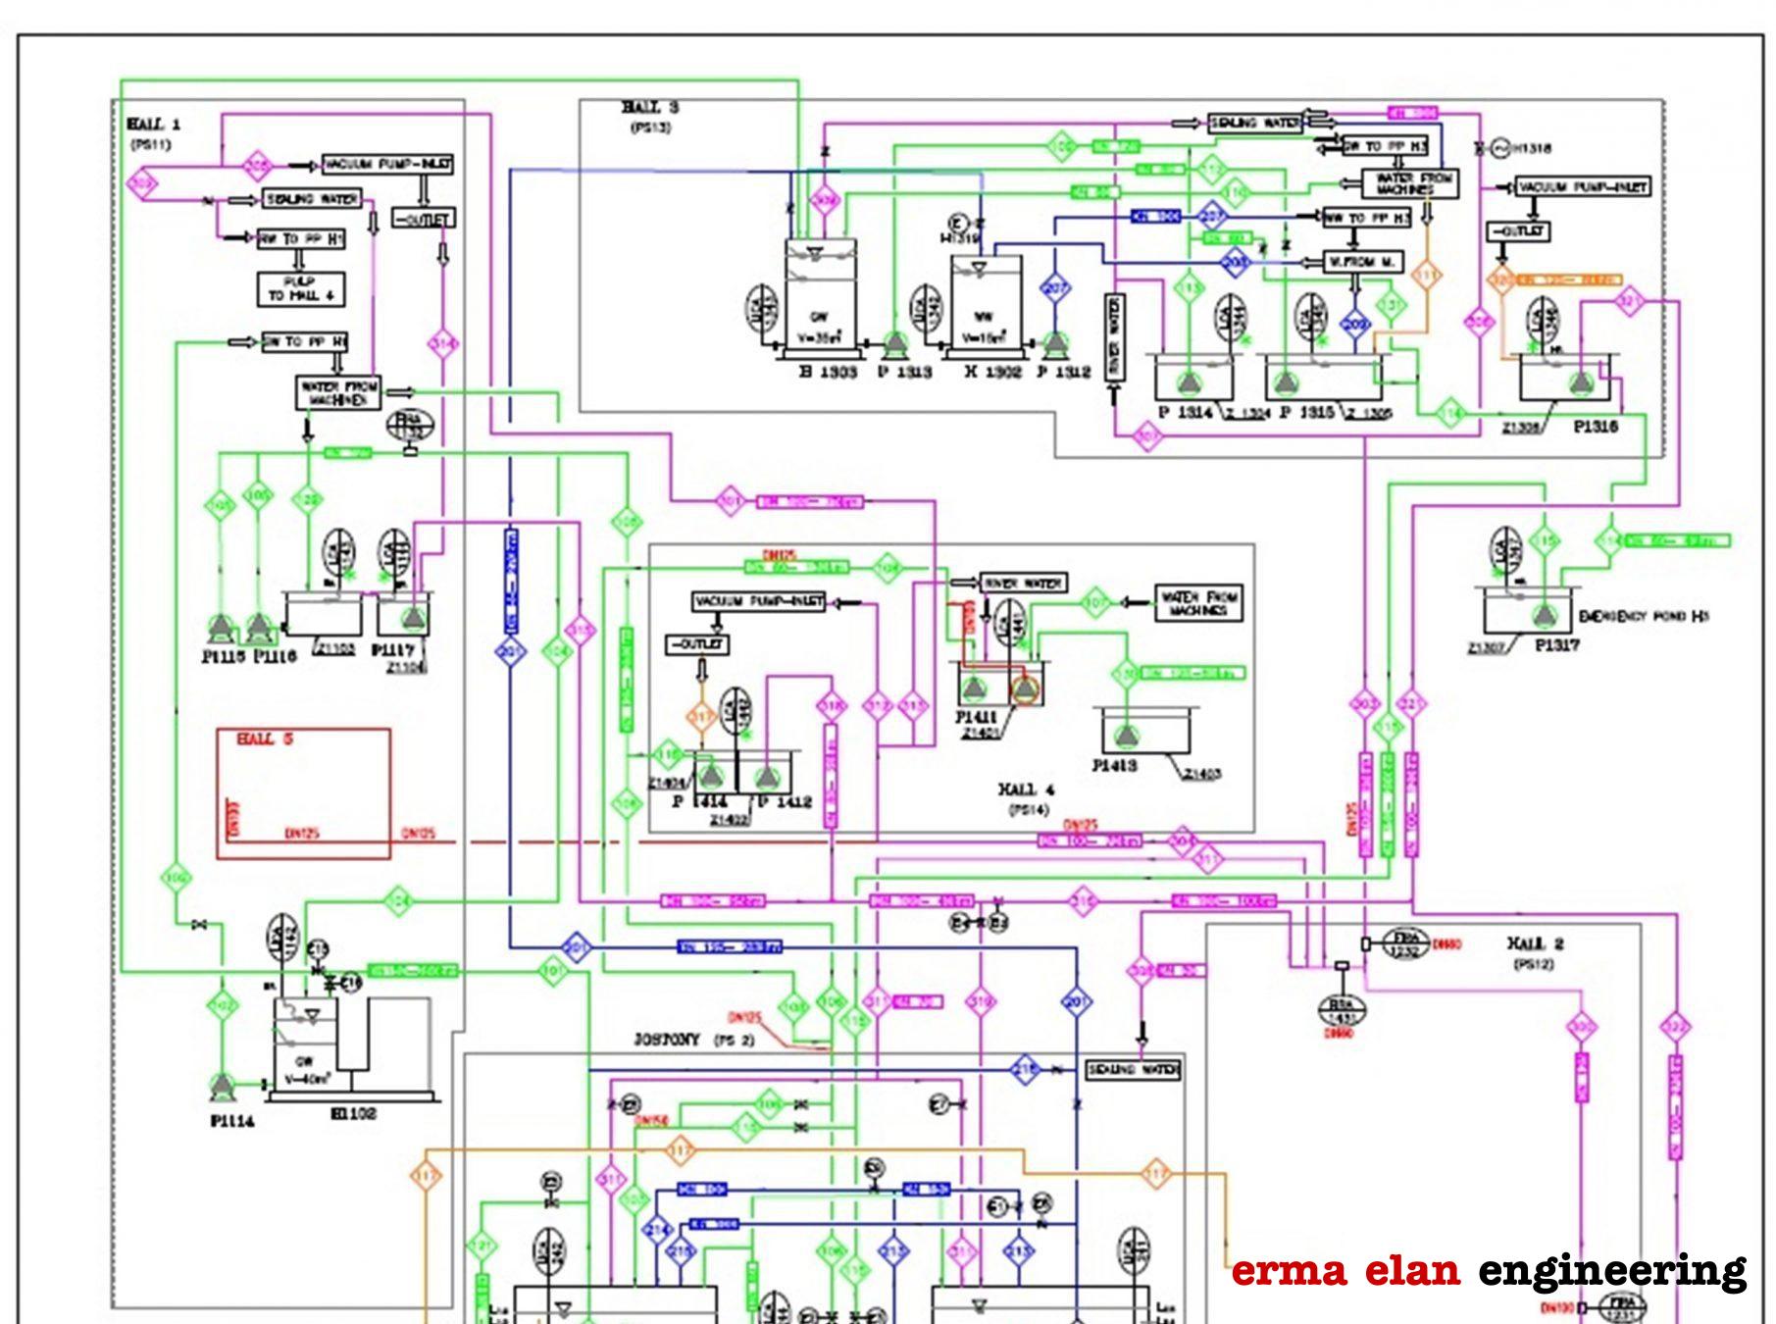The height and width of the screenshot is (1324, 1776).
Task: Click the EMERGENCY POND H3 label
Action: [x=1644, y=616]
